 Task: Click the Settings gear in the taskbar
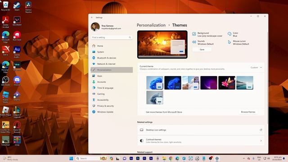[217, 158]
